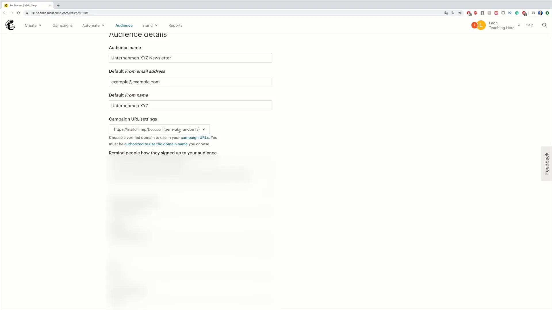Click the back navigation arrow button
The width and height of the screenshot is (552, 310).
coord(5,13)
